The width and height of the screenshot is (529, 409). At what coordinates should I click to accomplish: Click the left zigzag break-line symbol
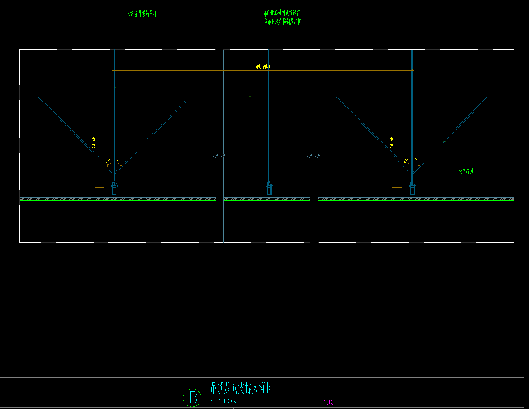coord(220,156)
